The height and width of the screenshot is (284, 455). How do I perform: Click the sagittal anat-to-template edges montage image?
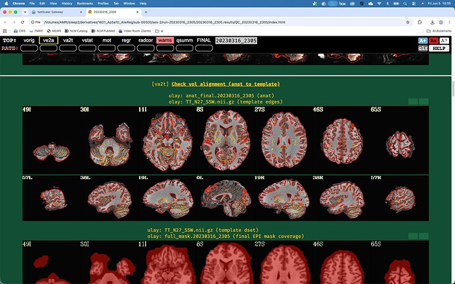[x=226, y=198]
